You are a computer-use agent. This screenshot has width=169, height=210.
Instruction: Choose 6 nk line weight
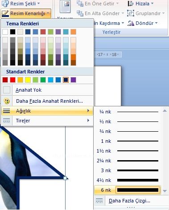[x=128, y=190]
